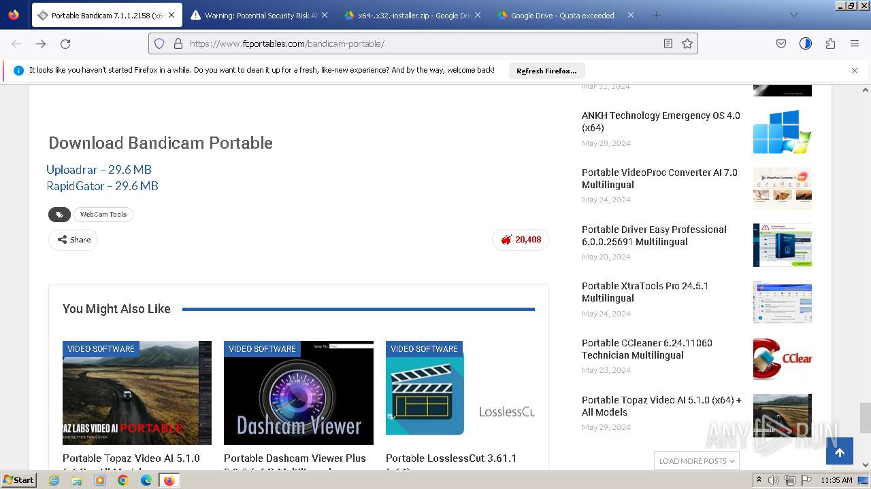
Task: Click the Refresh Firefox button
Action: click(x=546, y=71)
